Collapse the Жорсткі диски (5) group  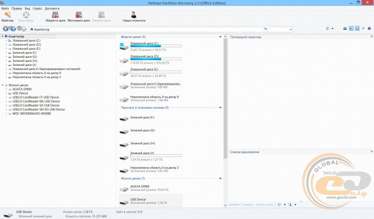click(x=220, y=37)
